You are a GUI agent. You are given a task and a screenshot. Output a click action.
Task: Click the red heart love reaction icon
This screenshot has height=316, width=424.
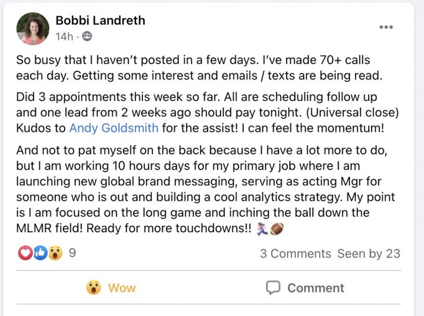pos(25,253)
